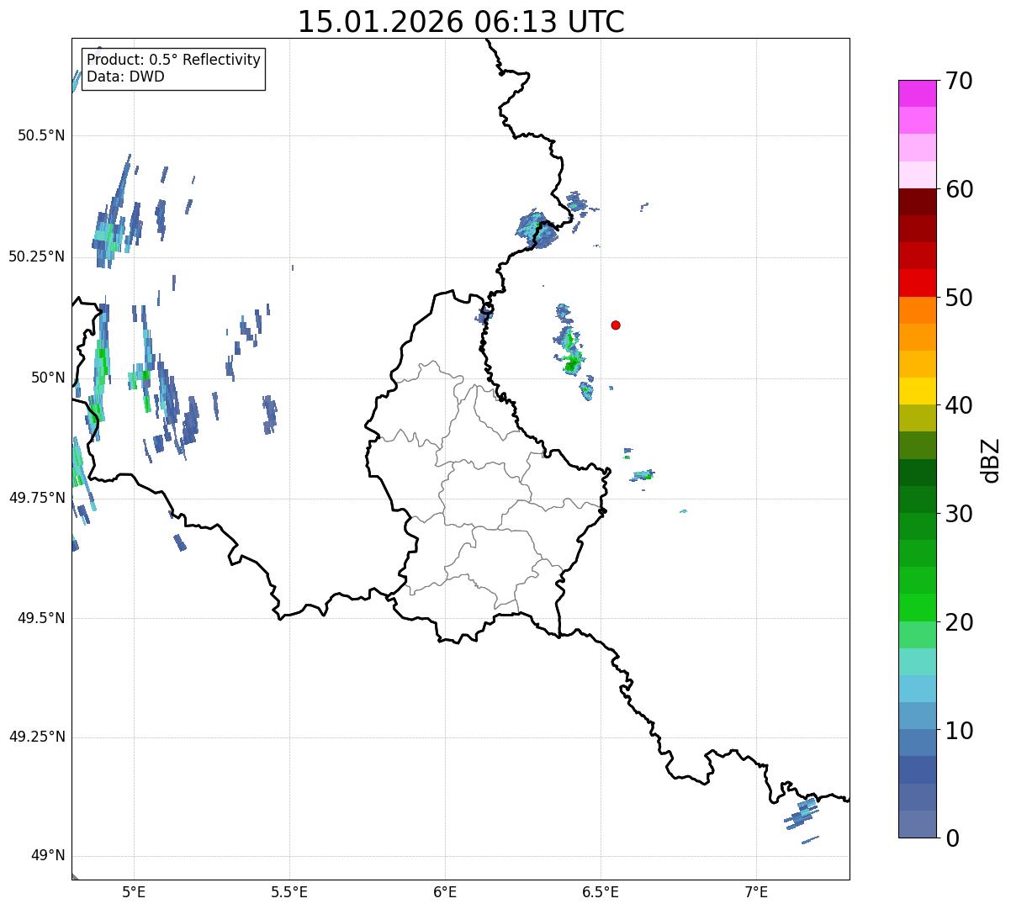Click the title '15.01.2026 06:13 UTC'
Image resolution: width=1011 pixels, height=909 pixels.
click(461, 22)
